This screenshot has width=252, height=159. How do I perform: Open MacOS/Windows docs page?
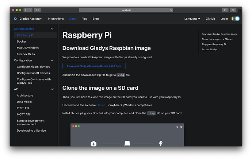(x=28, y=48)
